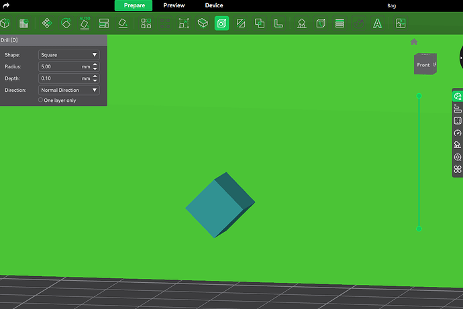Select the Cut tool icon
This screenshot has height=309, width=463.
(x=241, y=23)
